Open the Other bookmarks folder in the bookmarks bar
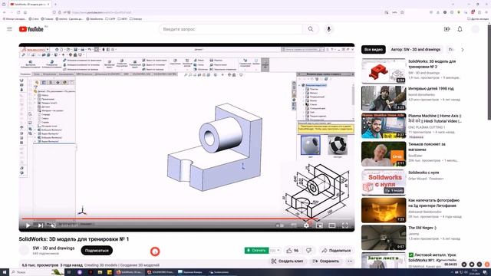The image size is (491, 276). click(x=478, y=18)
